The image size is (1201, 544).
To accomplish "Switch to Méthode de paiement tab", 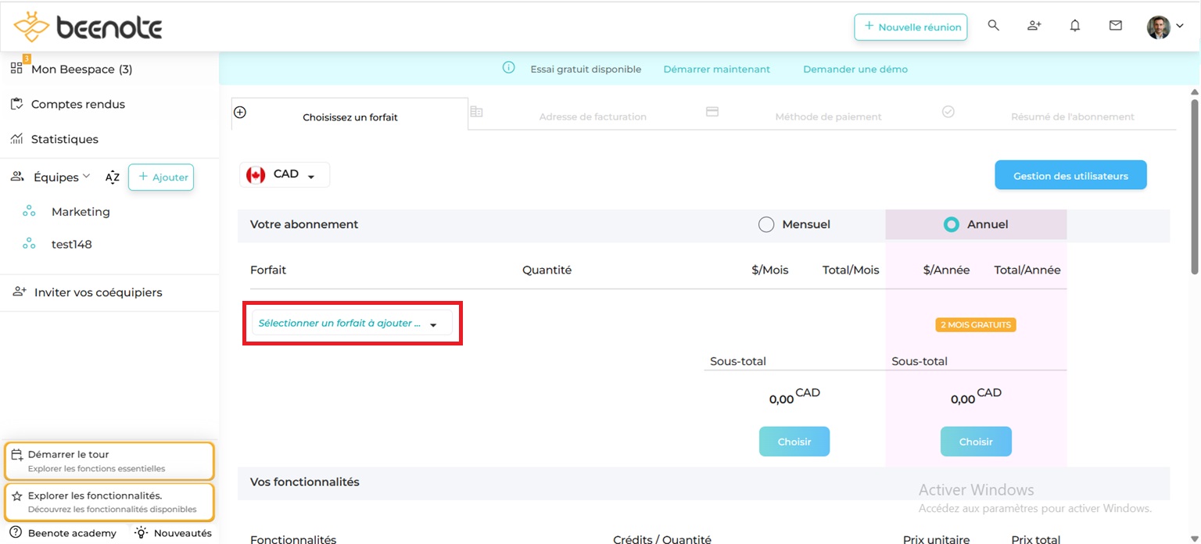I will tap(827, 116).
